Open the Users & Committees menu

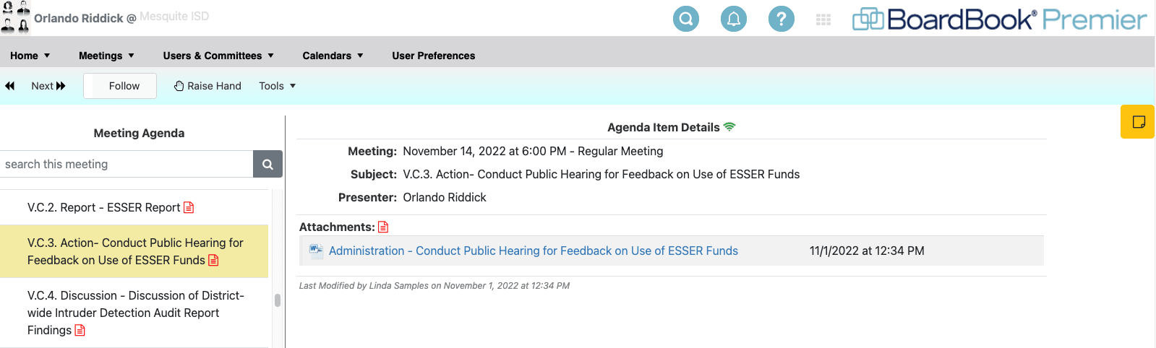click(218, 56)
